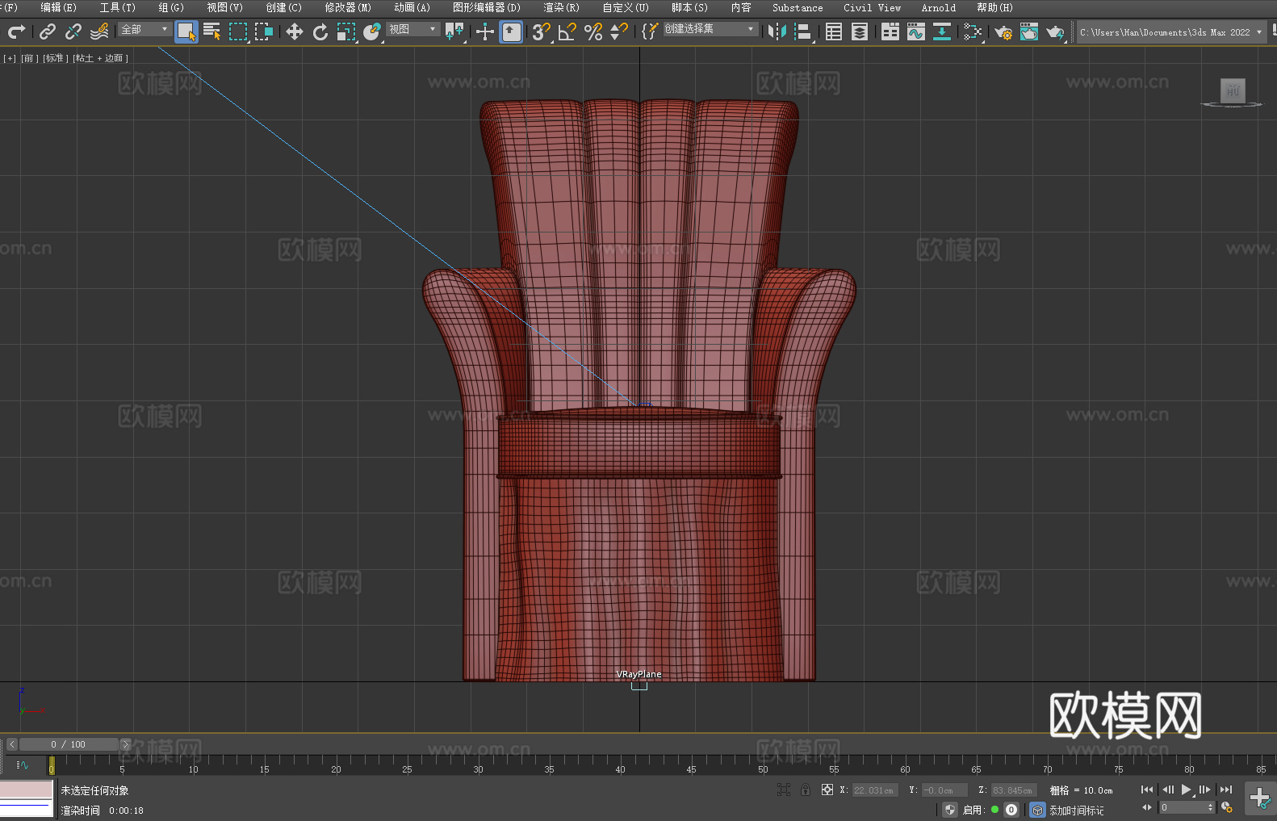The image size is (1277, 821).
Task: Open the reference coordinate '视图' dropdown
Action: point(412,29)
